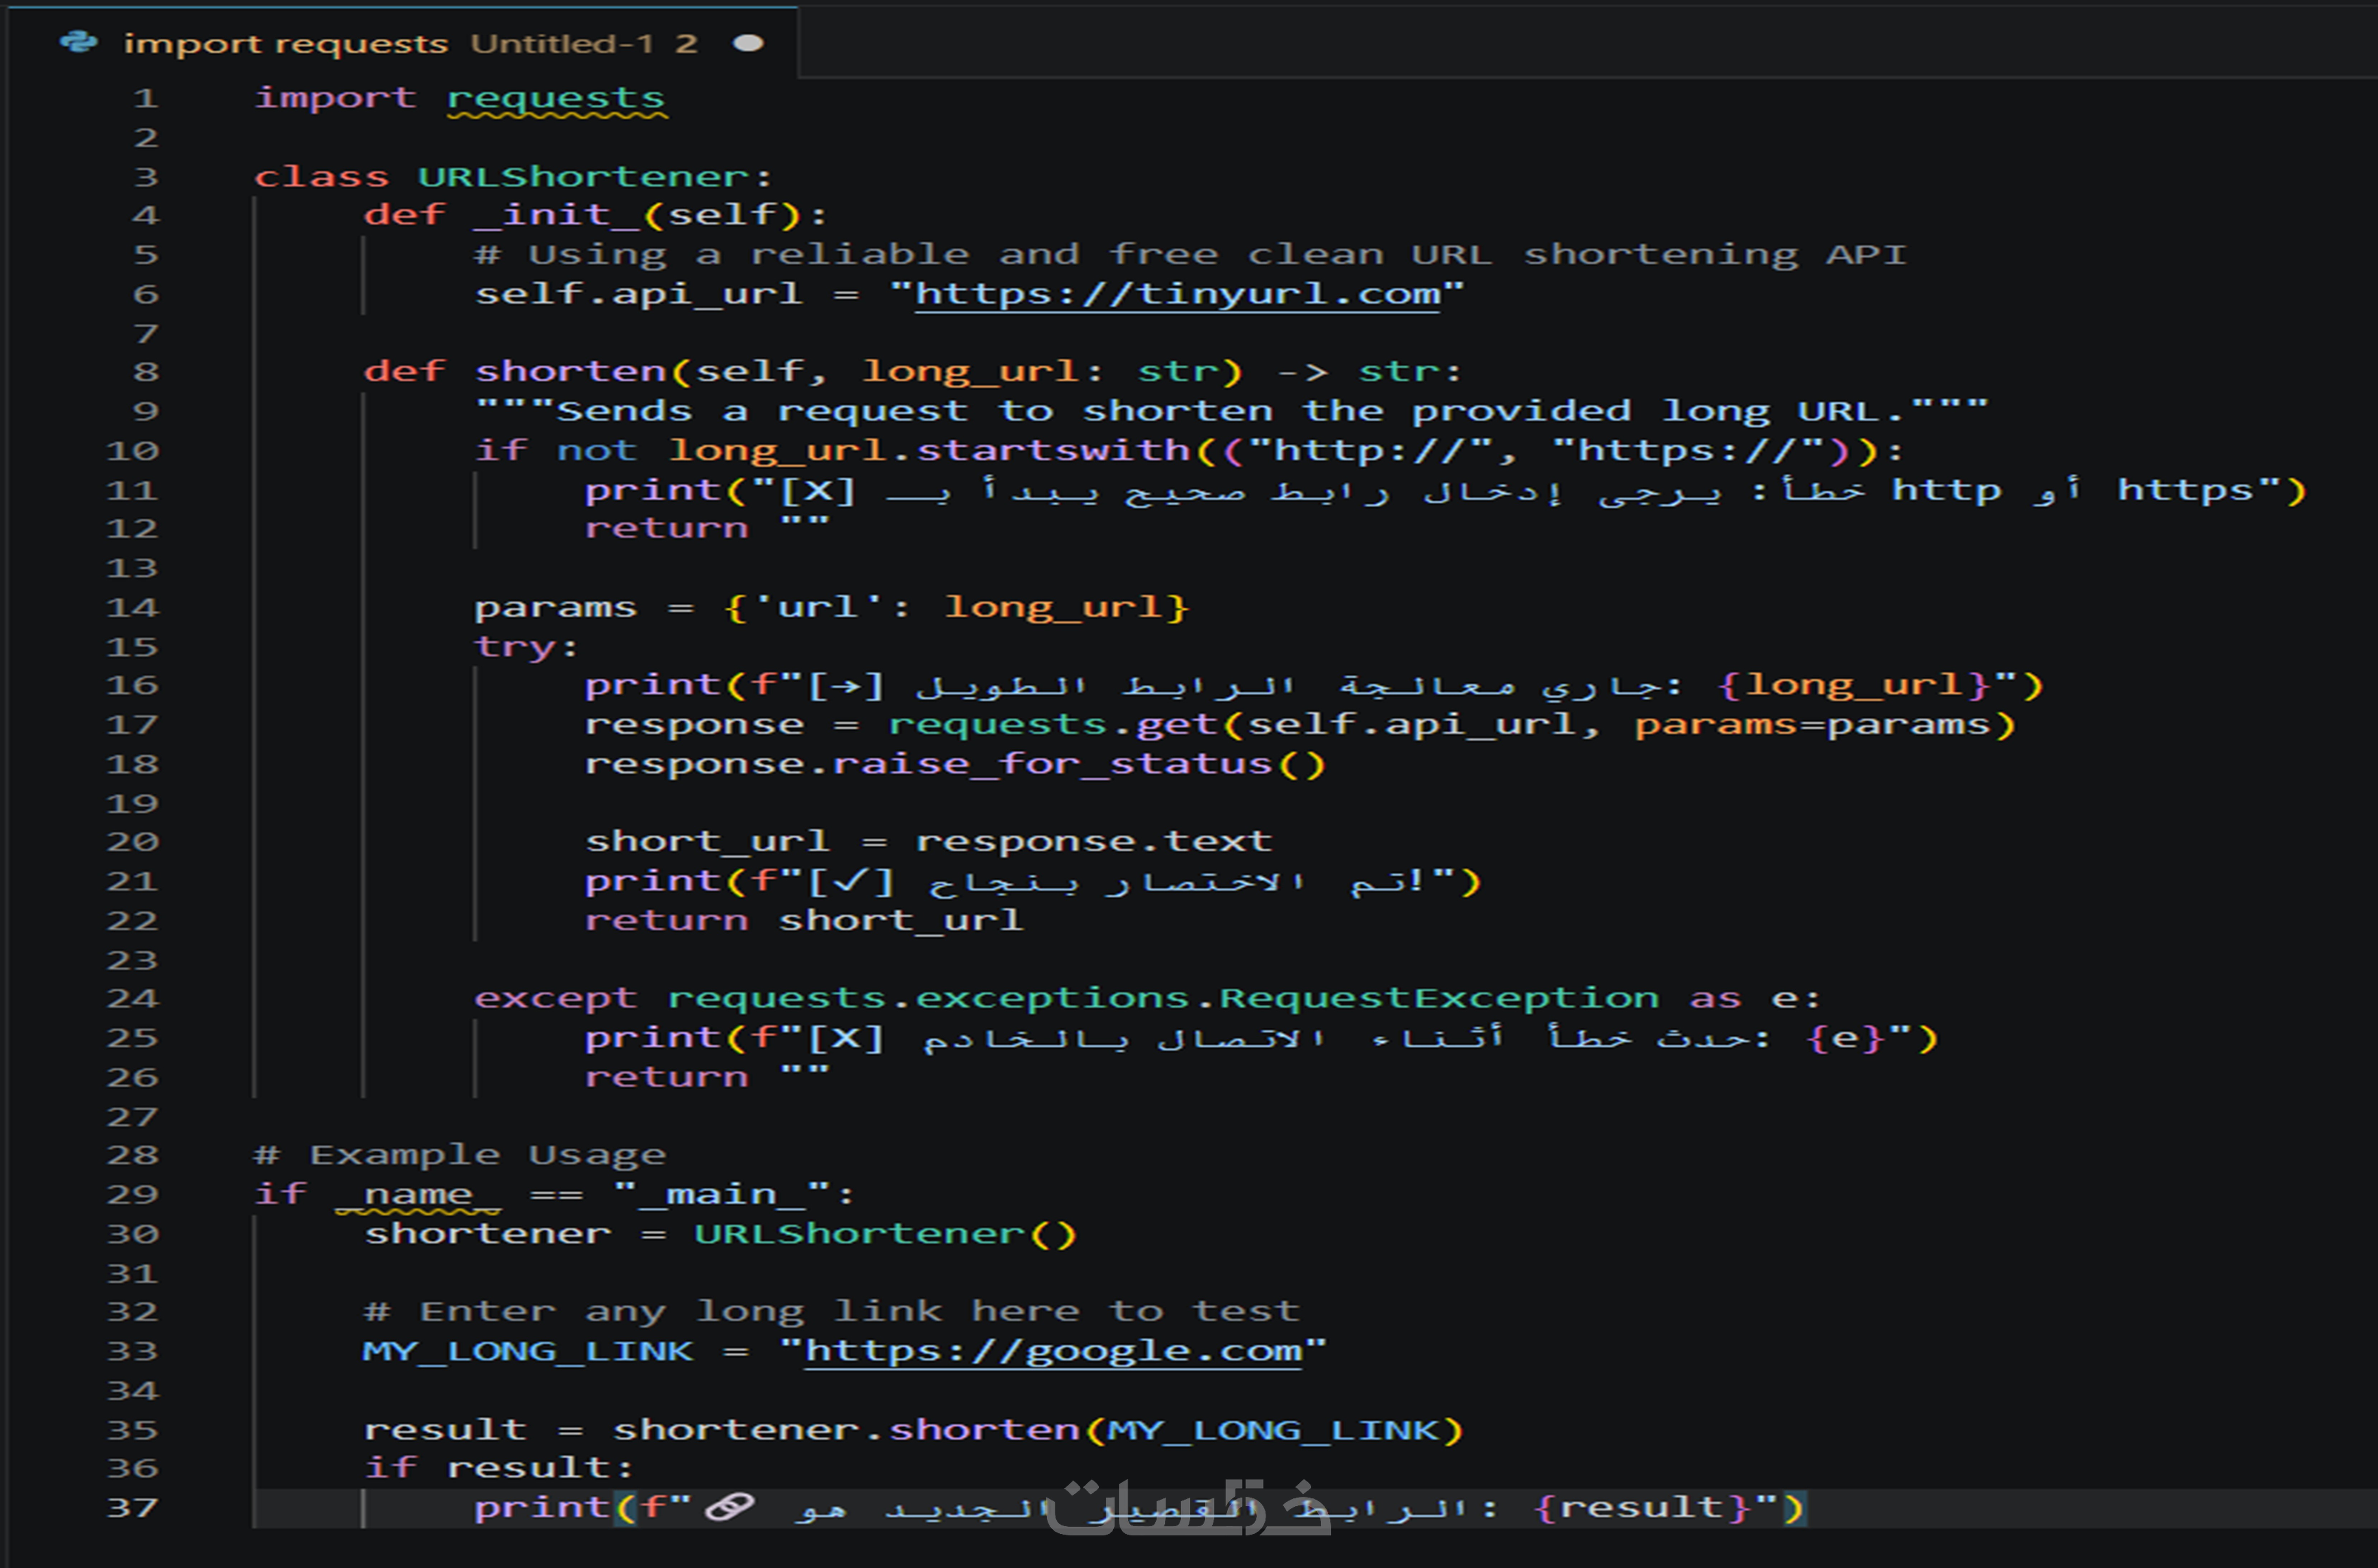The width and height of the screenshot is (2378, 1568).
Task: Click 'response.text' on line 20
Action: point(1094,842)
